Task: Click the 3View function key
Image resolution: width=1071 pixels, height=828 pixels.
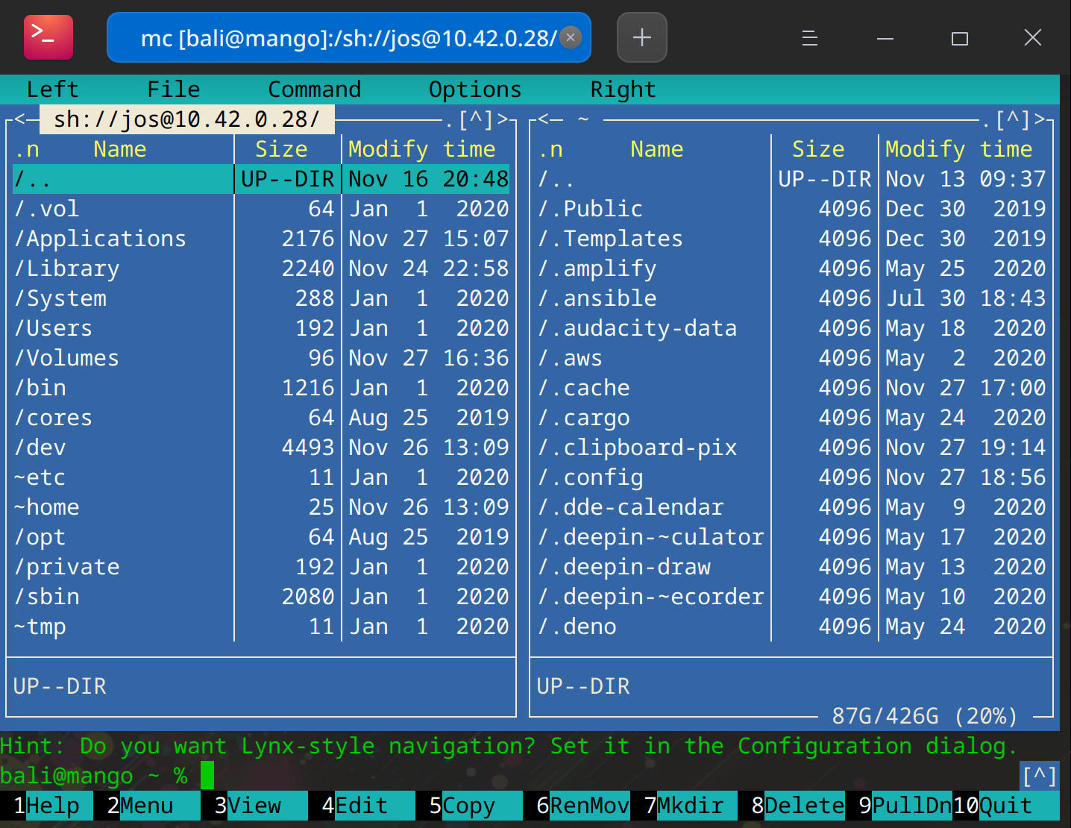Action: (254, 806)
